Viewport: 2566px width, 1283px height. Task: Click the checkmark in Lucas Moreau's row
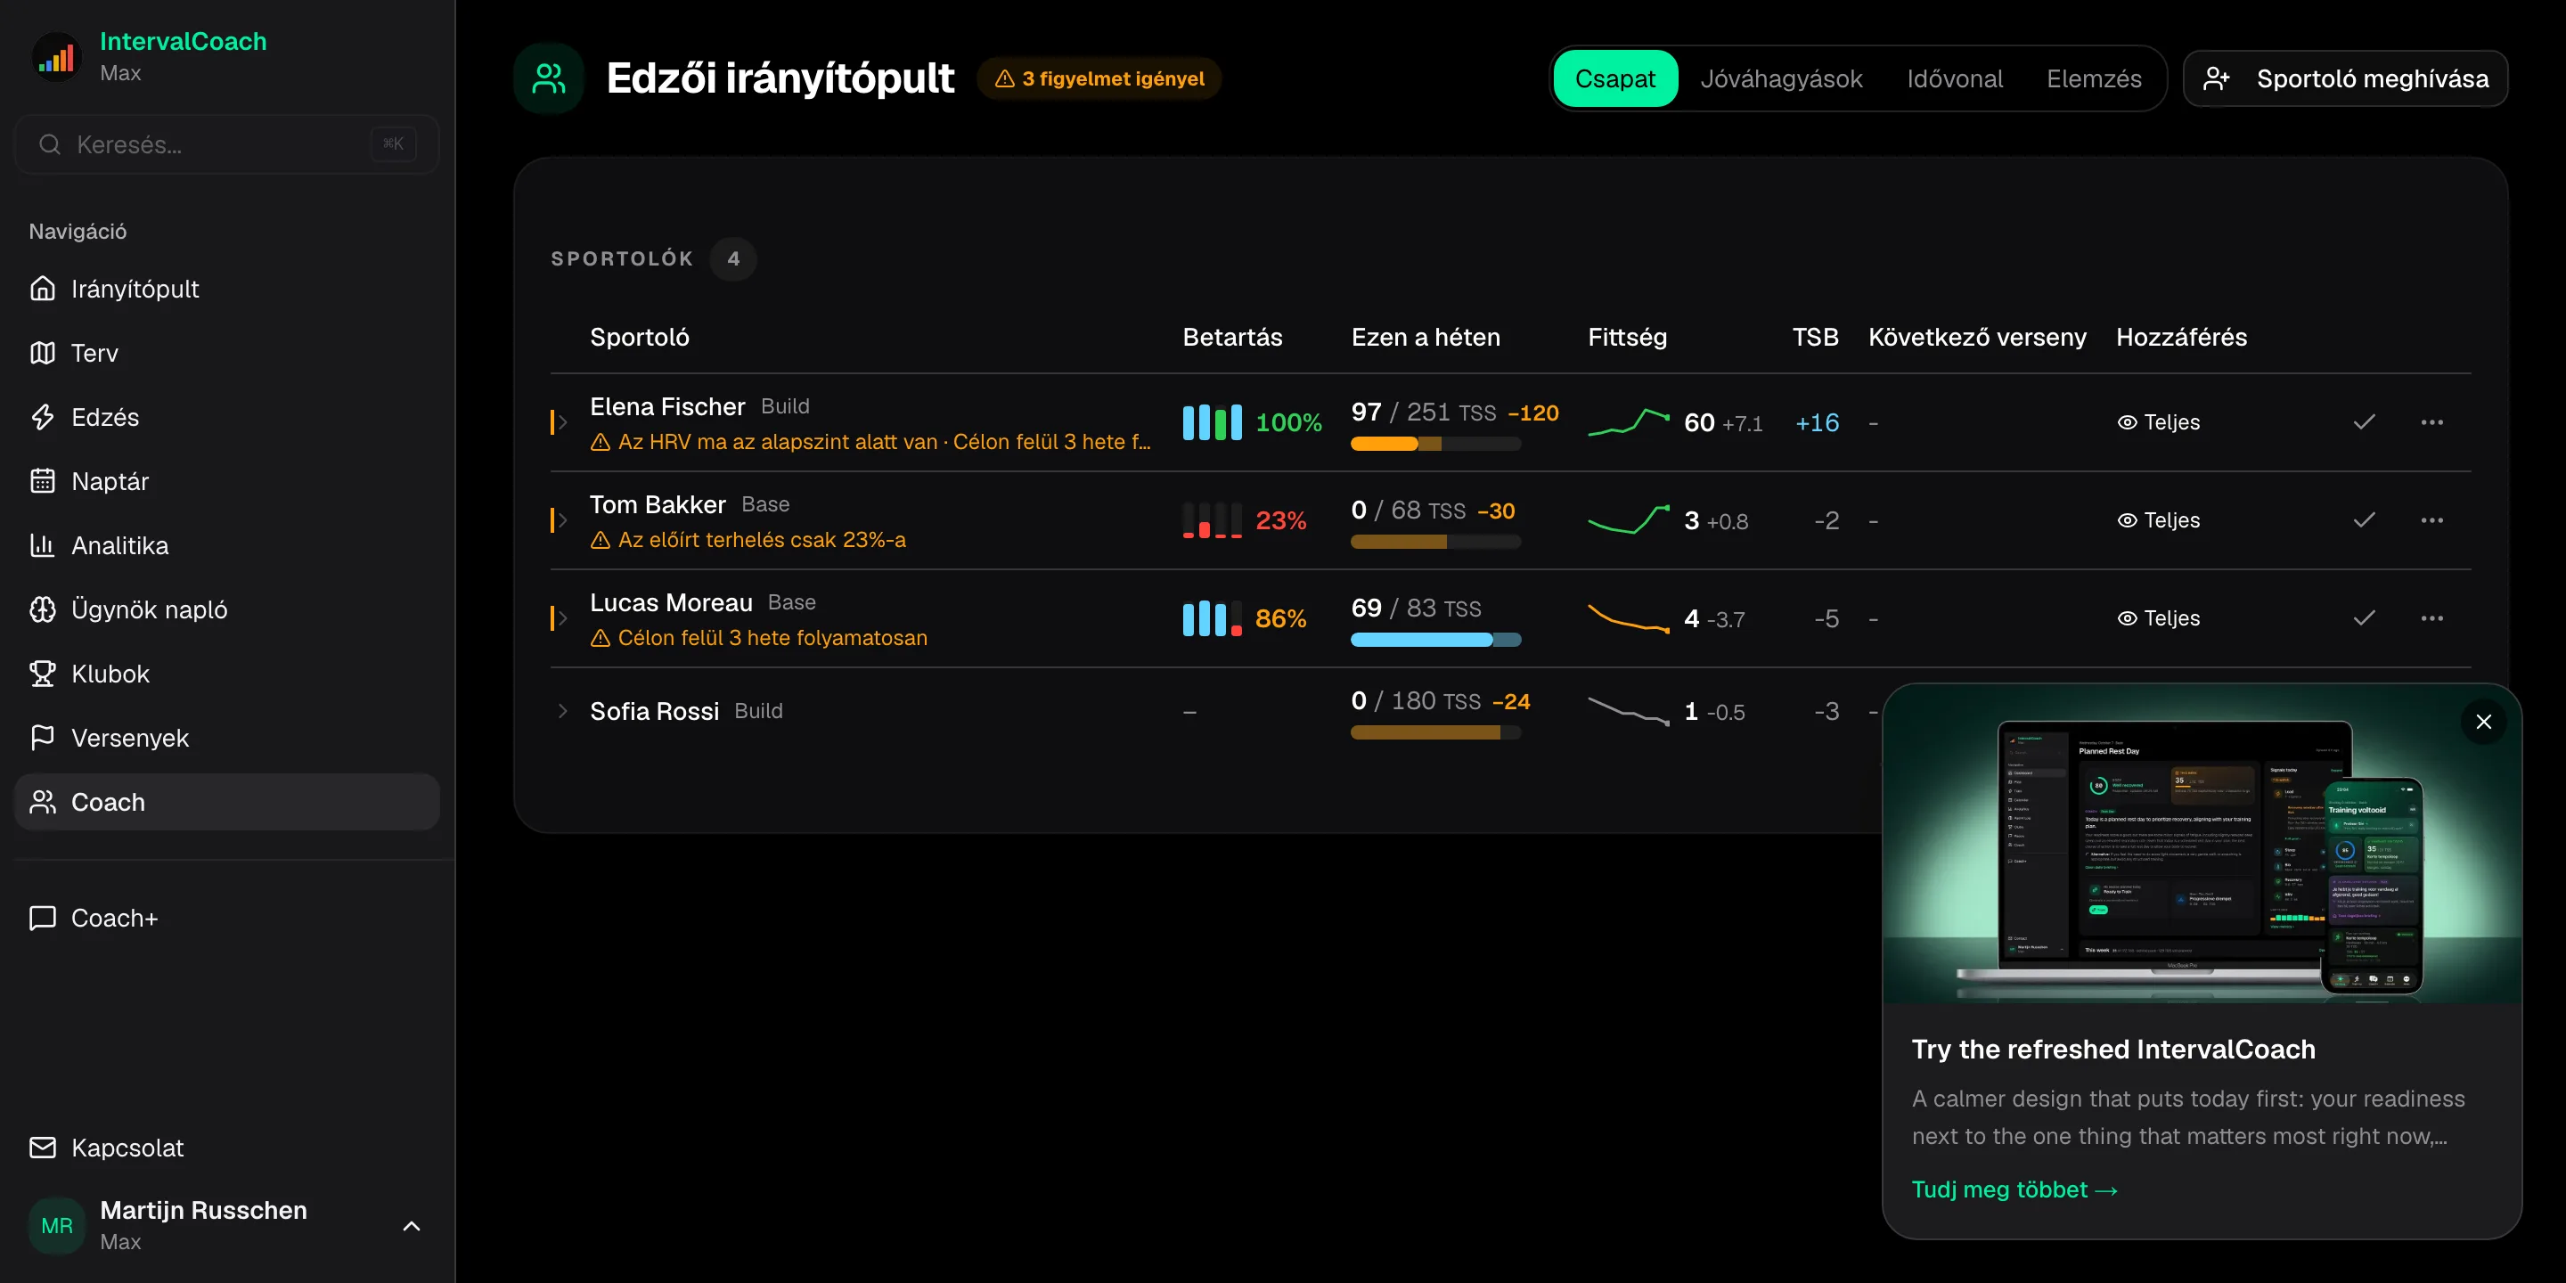[2364, 617]
